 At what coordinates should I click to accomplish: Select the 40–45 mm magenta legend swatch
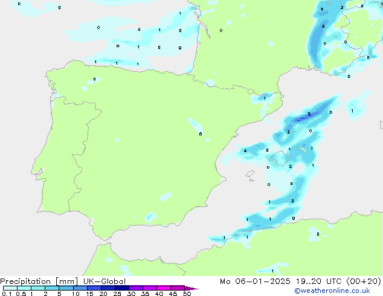coord(164,288)
